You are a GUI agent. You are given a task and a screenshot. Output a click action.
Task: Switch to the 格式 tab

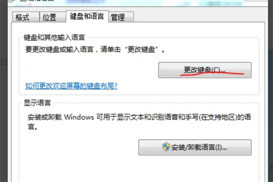click(x=26, y=17)
